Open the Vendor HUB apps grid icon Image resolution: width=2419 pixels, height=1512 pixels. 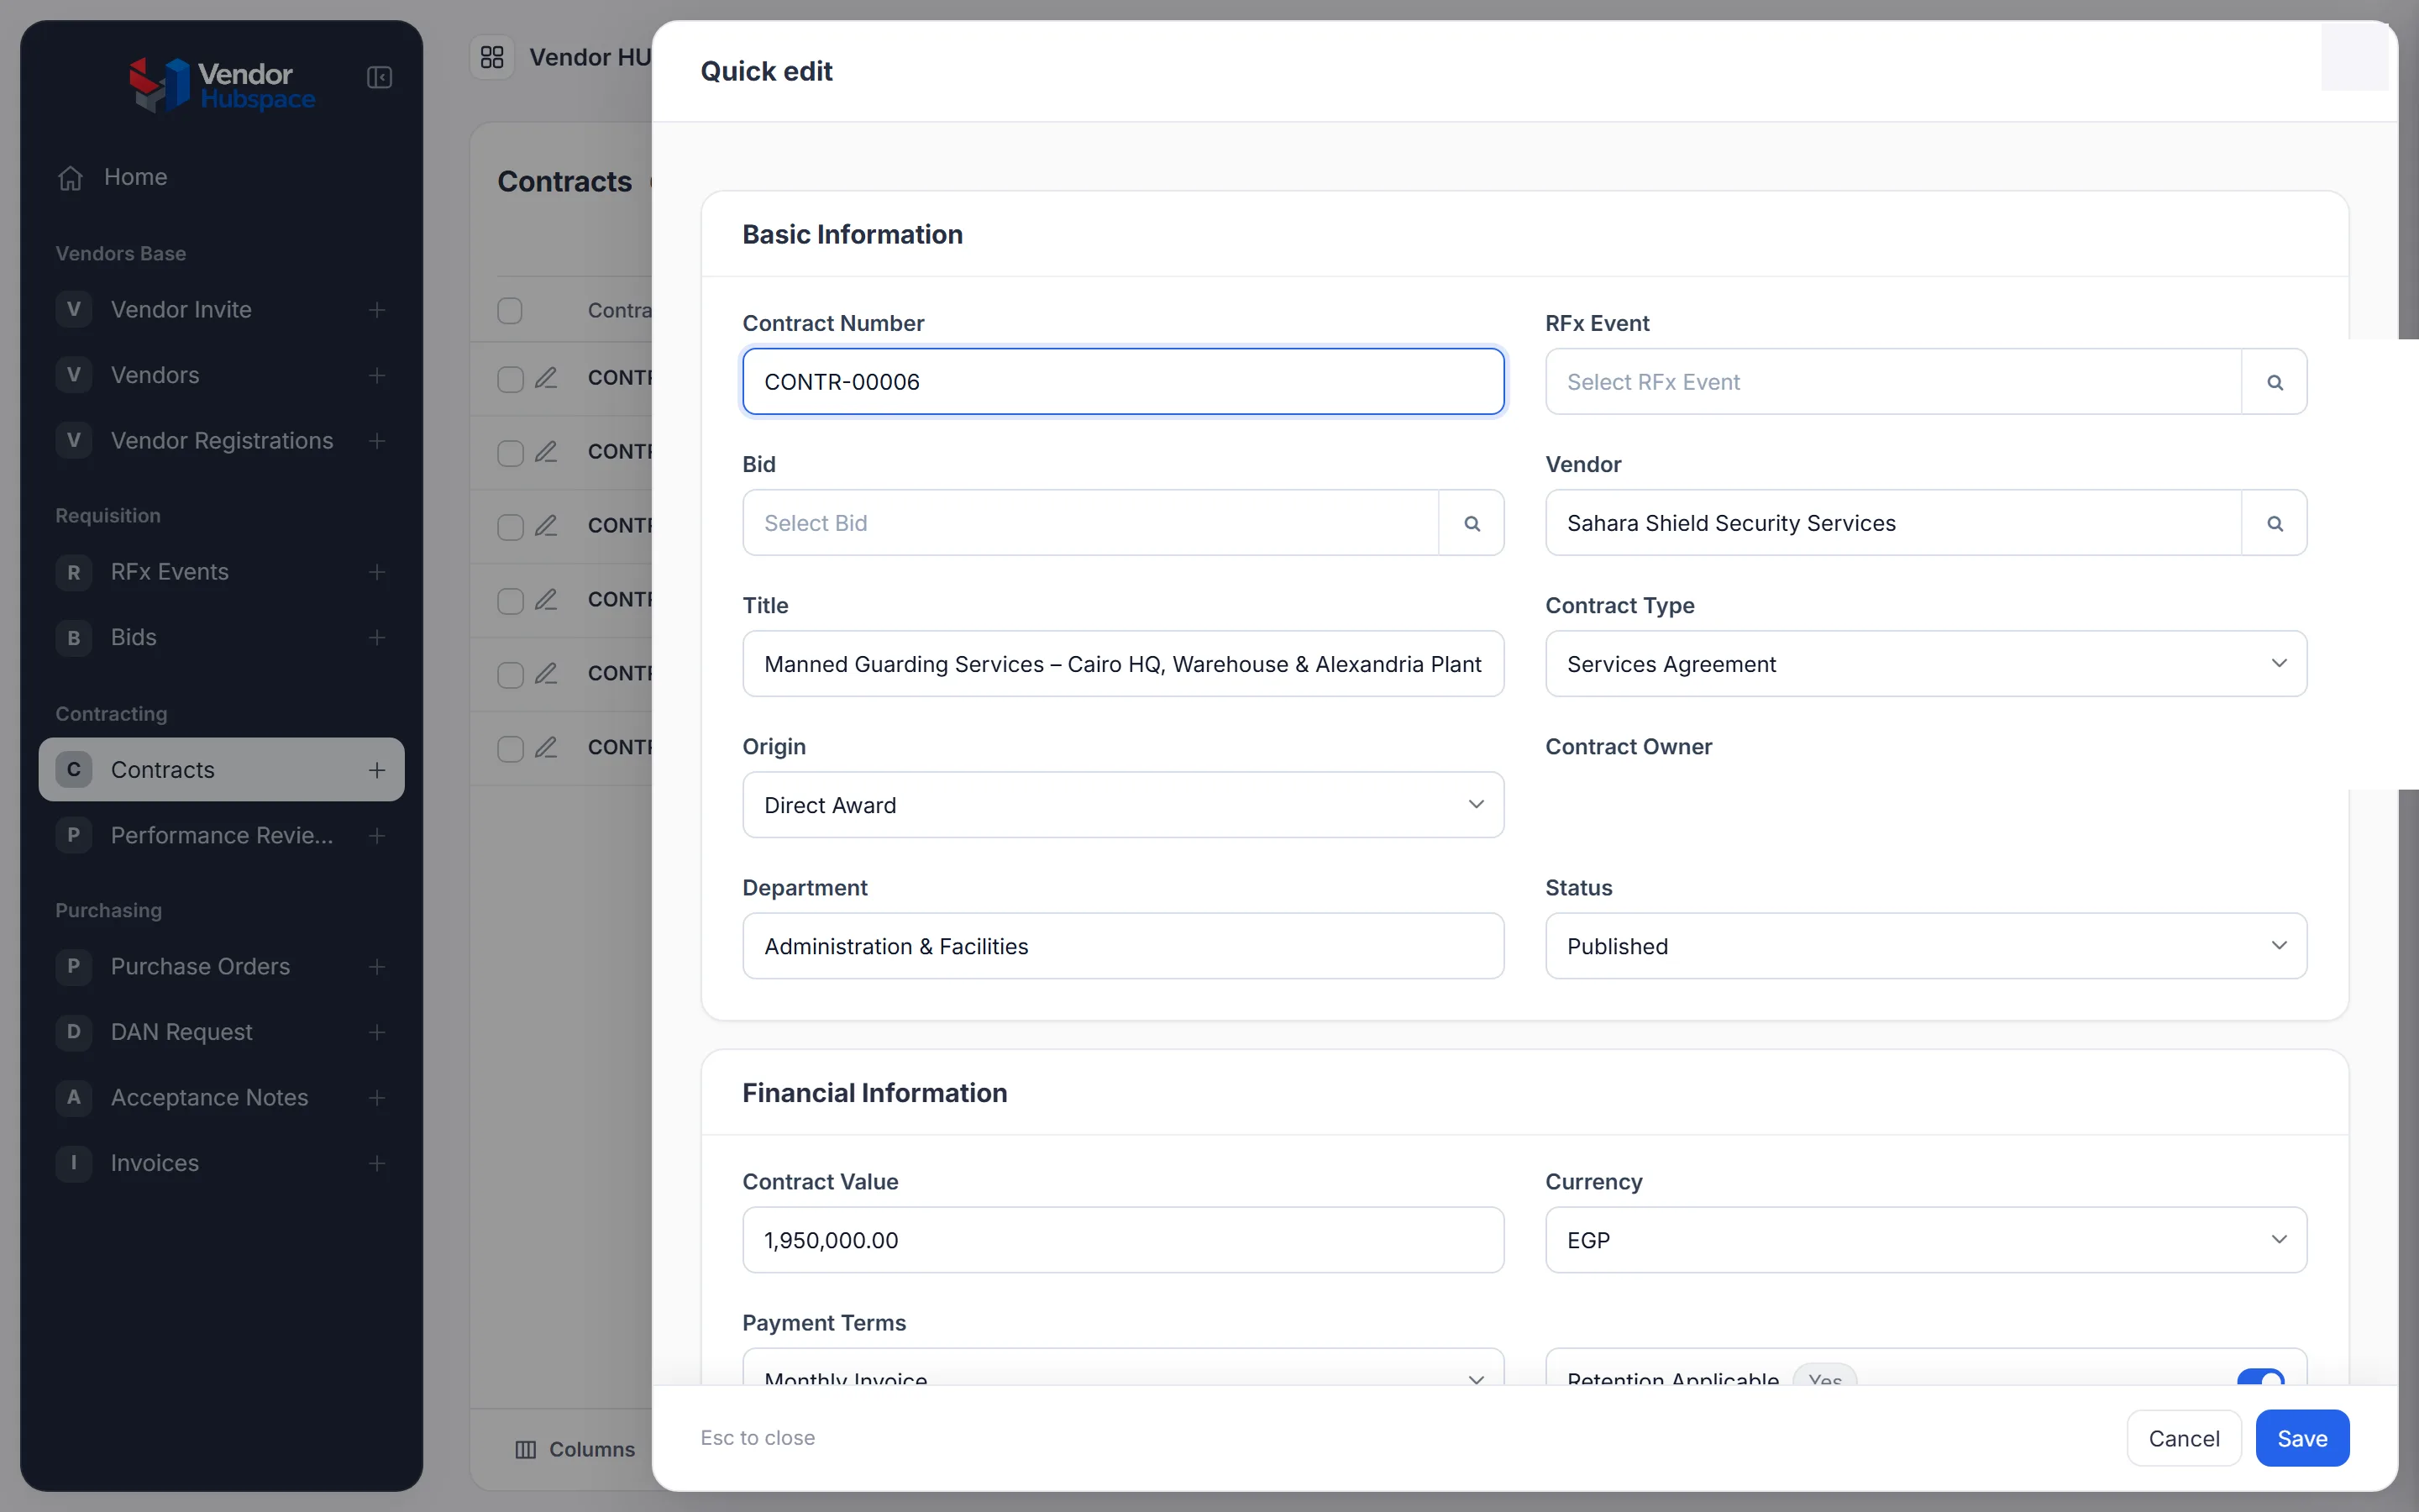click(492, 57)
